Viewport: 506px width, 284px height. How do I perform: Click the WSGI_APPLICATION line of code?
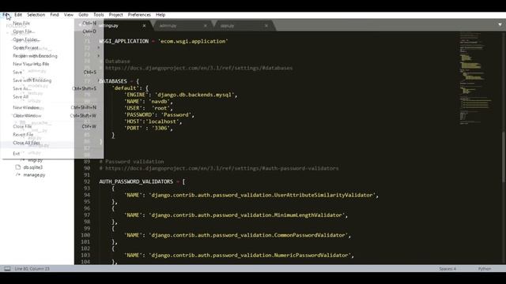point(164,41)
